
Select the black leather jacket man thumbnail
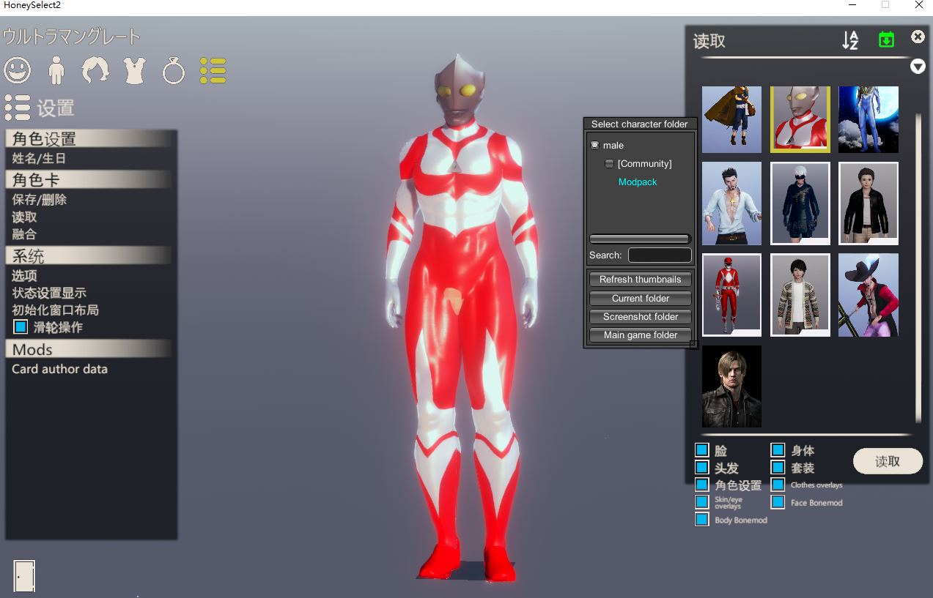(869, 203)
